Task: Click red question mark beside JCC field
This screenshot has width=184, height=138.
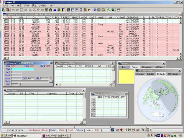Action: [20, 84]
